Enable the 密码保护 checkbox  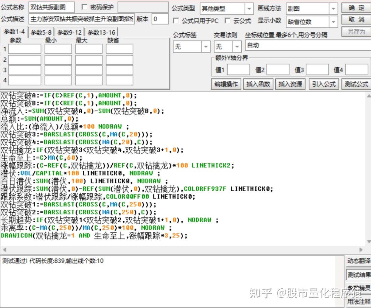(84, 7)
